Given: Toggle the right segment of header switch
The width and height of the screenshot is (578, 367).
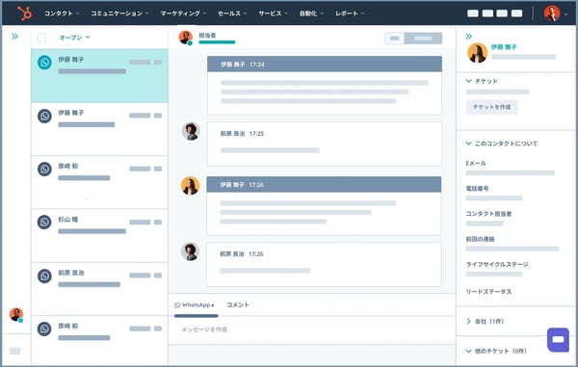Looking at the screenshot, I should (423, 39).
